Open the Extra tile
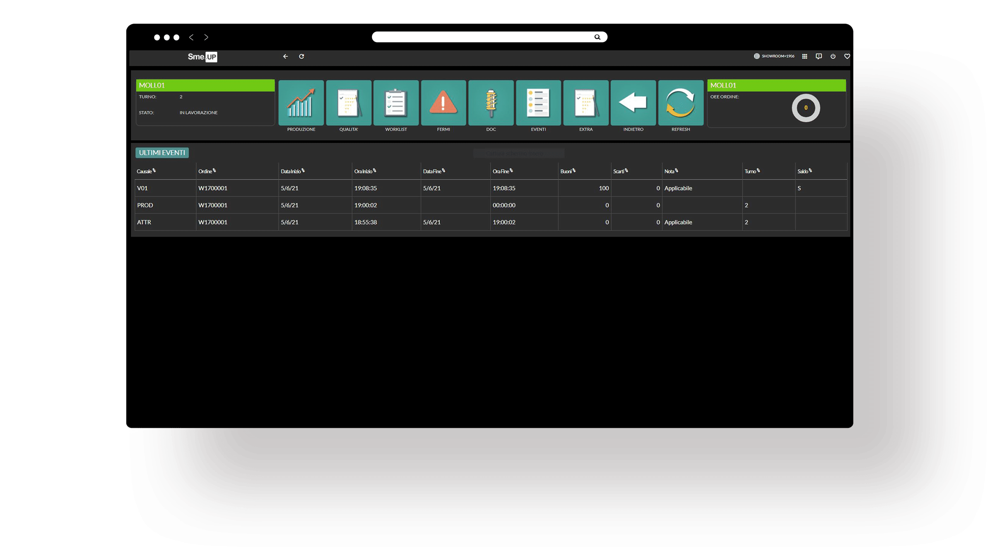The width and height of the screenshot is (990, 549). pyautogui.click(x=586, y=103)
